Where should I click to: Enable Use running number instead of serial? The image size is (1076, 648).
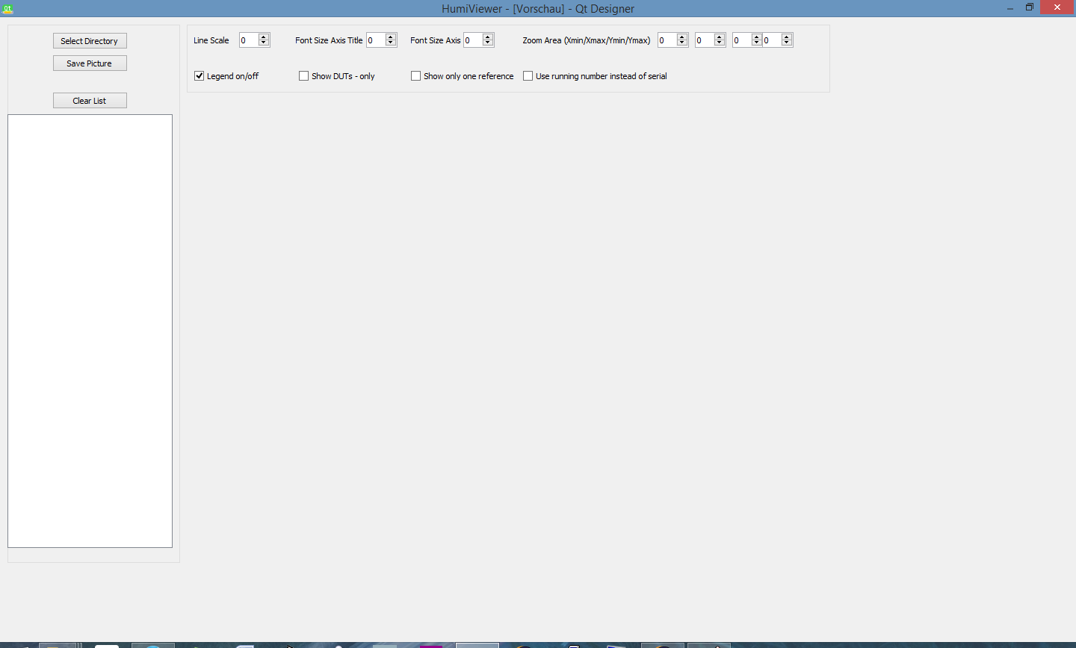(528, 75)
